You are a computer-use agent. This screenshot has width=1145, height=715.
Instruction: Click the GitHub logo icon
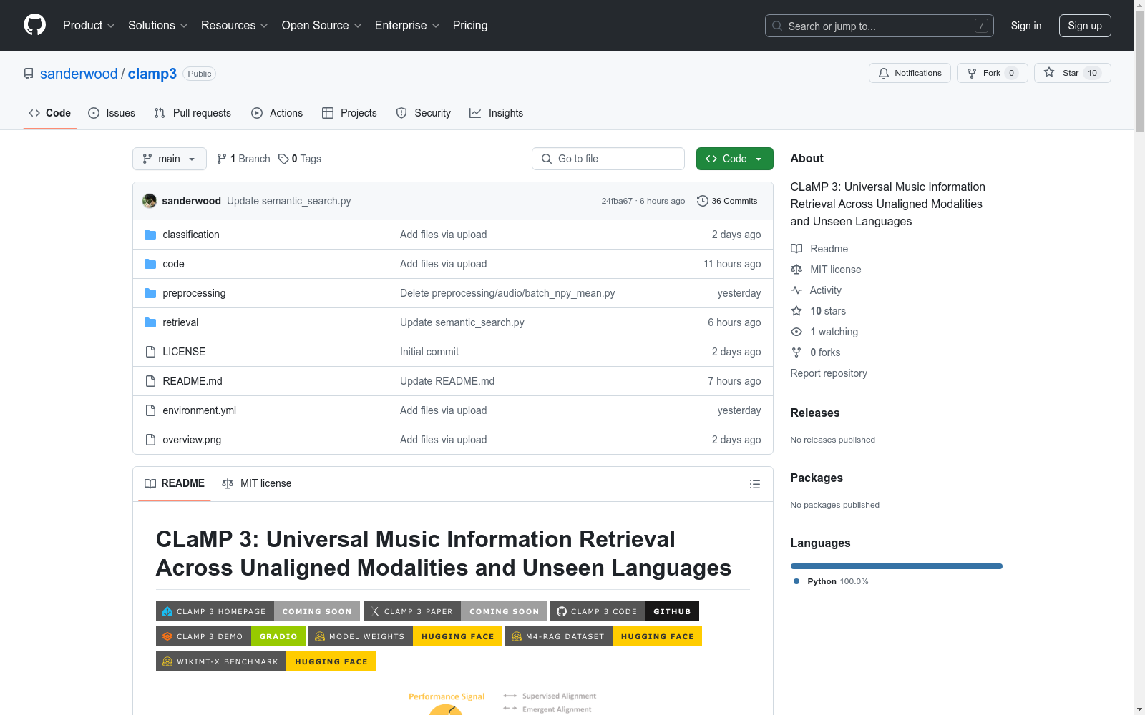pyautogui.click(x=34, y=25)
